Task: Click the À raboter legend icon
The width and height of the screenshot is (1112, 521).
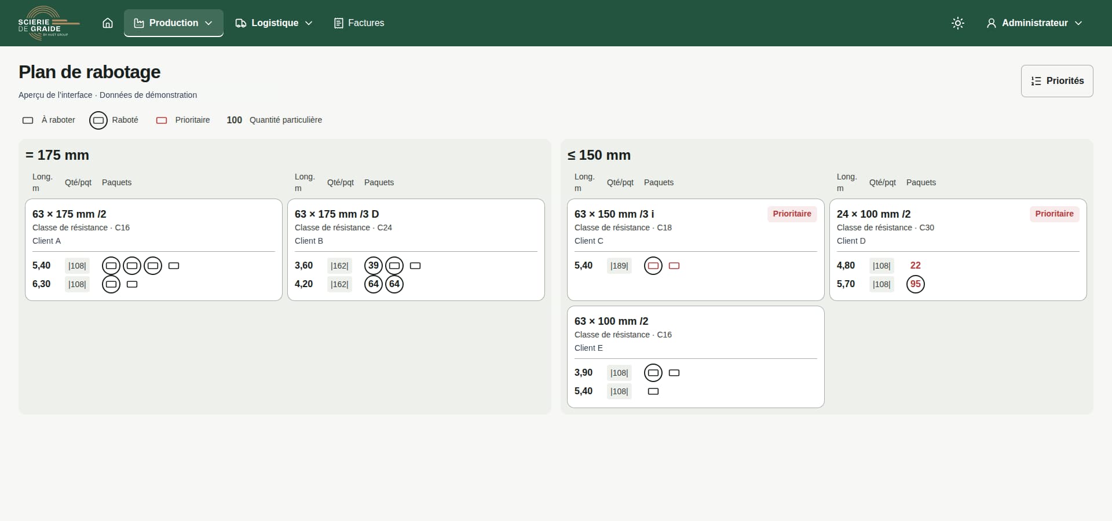Action: [x=28, y=120]
